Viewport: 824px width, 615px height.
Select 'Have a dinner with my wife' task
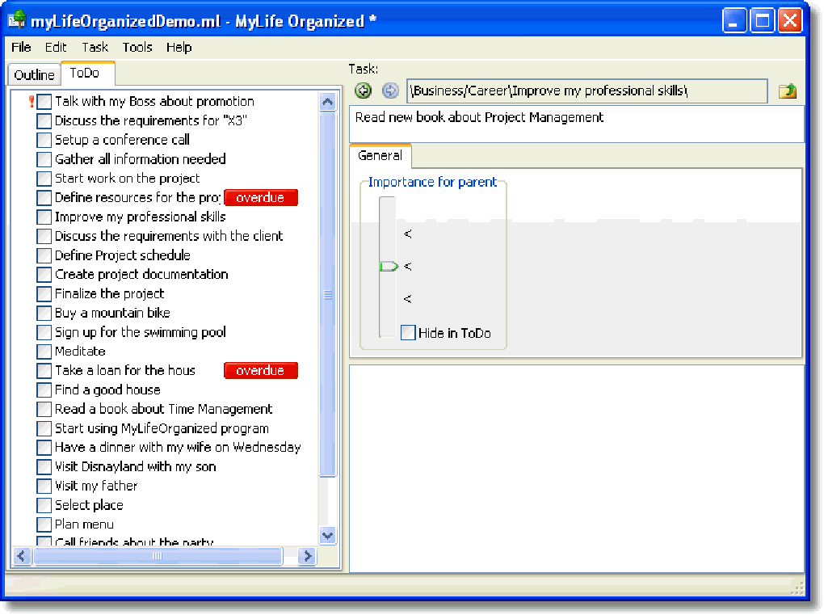[x=178, y=448]
